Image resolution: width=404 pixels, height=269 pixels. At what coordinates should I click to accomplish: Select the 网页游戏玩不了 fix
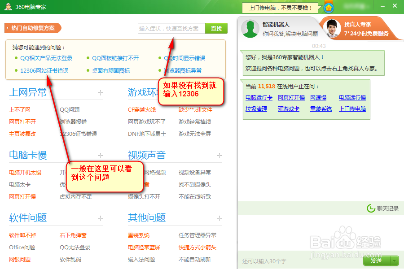[x=147, y=122]
